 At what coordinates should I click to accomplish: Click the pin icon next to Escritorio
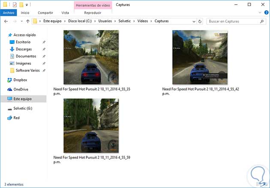click(x=44, y=42)
